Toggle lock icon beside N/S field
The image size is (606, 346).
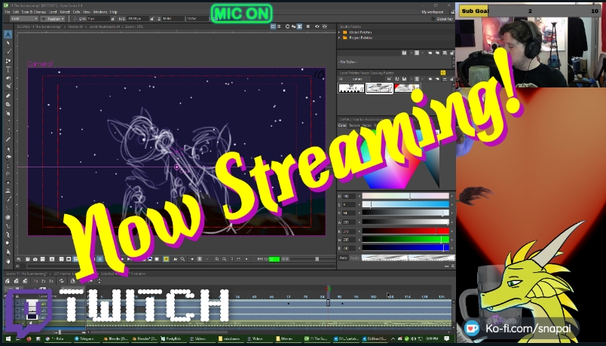tap(151, 19)
